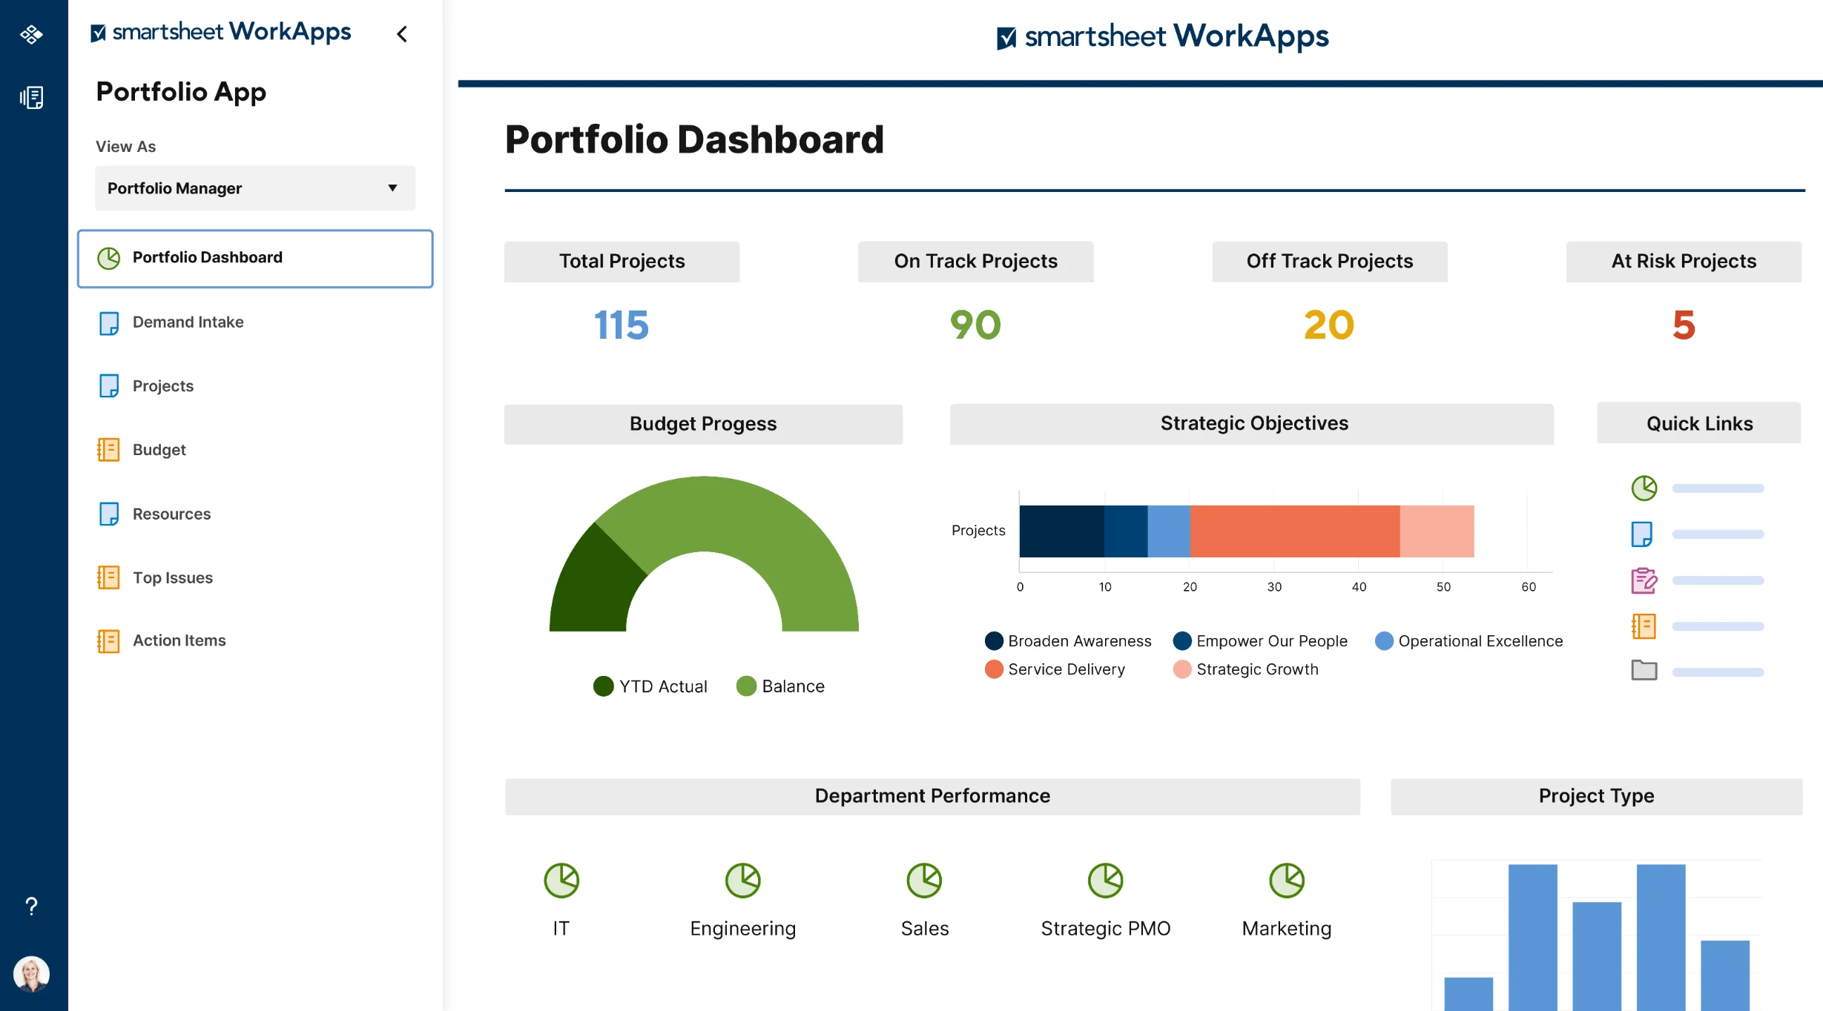Toggle the Operational Excellence legend entry
The image size is (1823, 1011).
[x=1468, y=641]
